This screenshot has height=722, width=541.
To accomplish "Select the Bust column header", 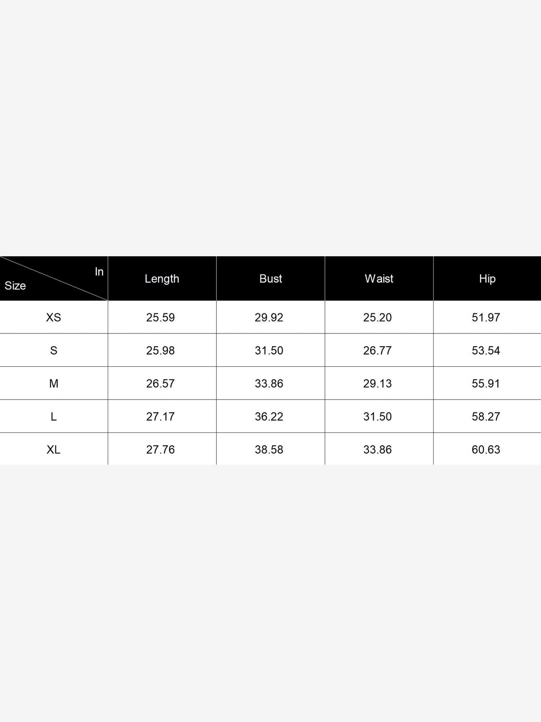I will (270, 278).
